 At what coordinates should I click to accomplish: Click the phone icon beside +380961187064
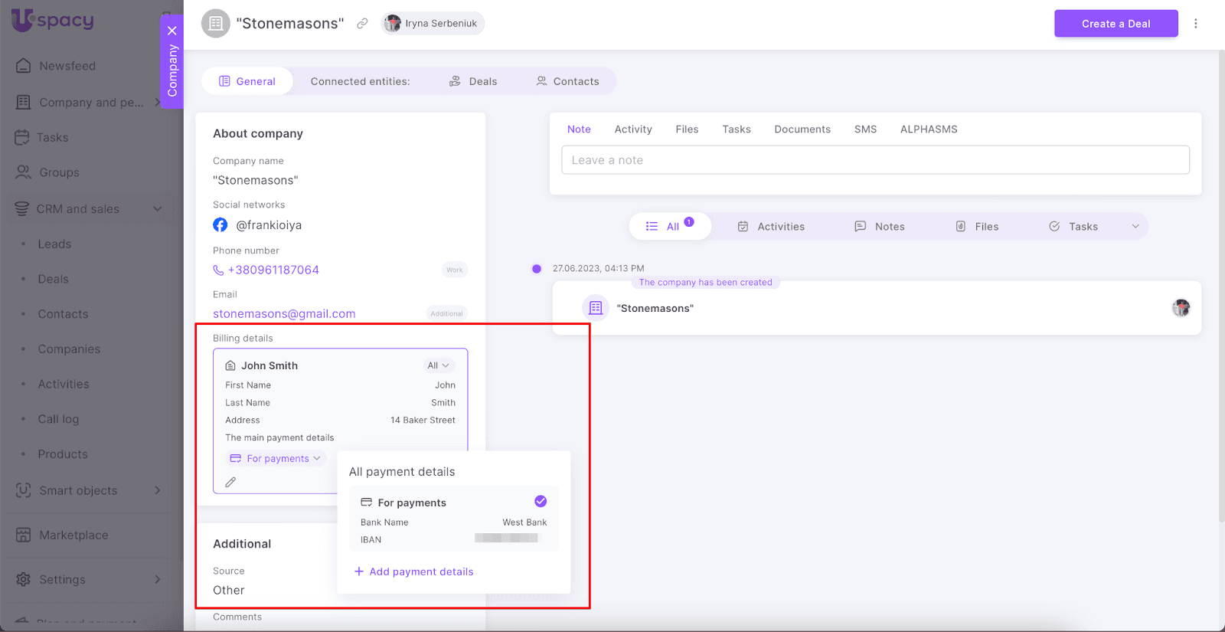pyautogui.click(x=218, y=270)
